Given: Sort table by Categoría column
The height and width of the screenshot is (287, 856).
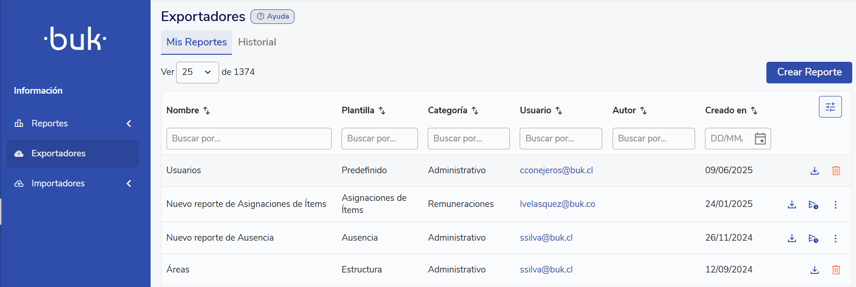Looking at the screenshot, I should coord(475,110).
